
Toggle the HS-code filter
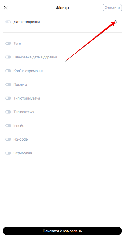tap(8, 139)
